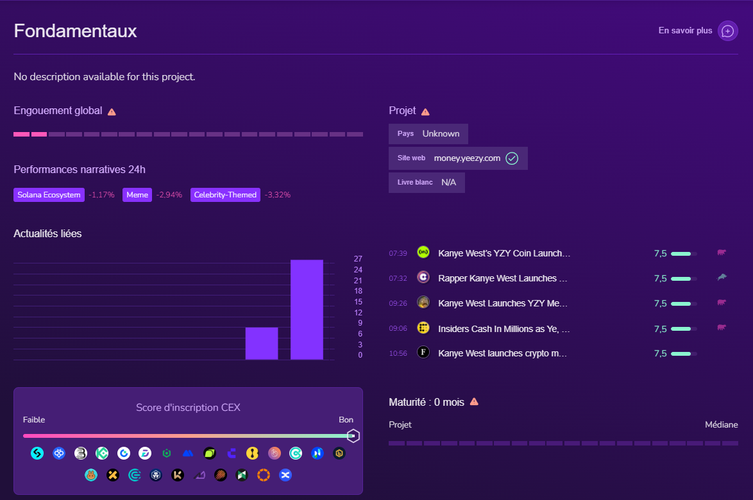Click the PancakeSwap bunny exchange icon

(91, 475)
